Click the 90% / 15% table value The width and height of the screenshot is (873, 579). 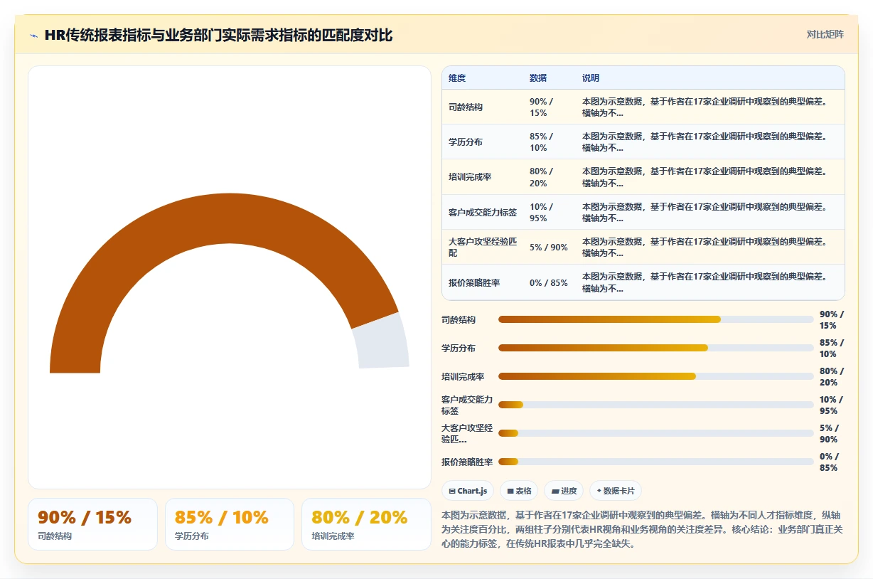541,107
